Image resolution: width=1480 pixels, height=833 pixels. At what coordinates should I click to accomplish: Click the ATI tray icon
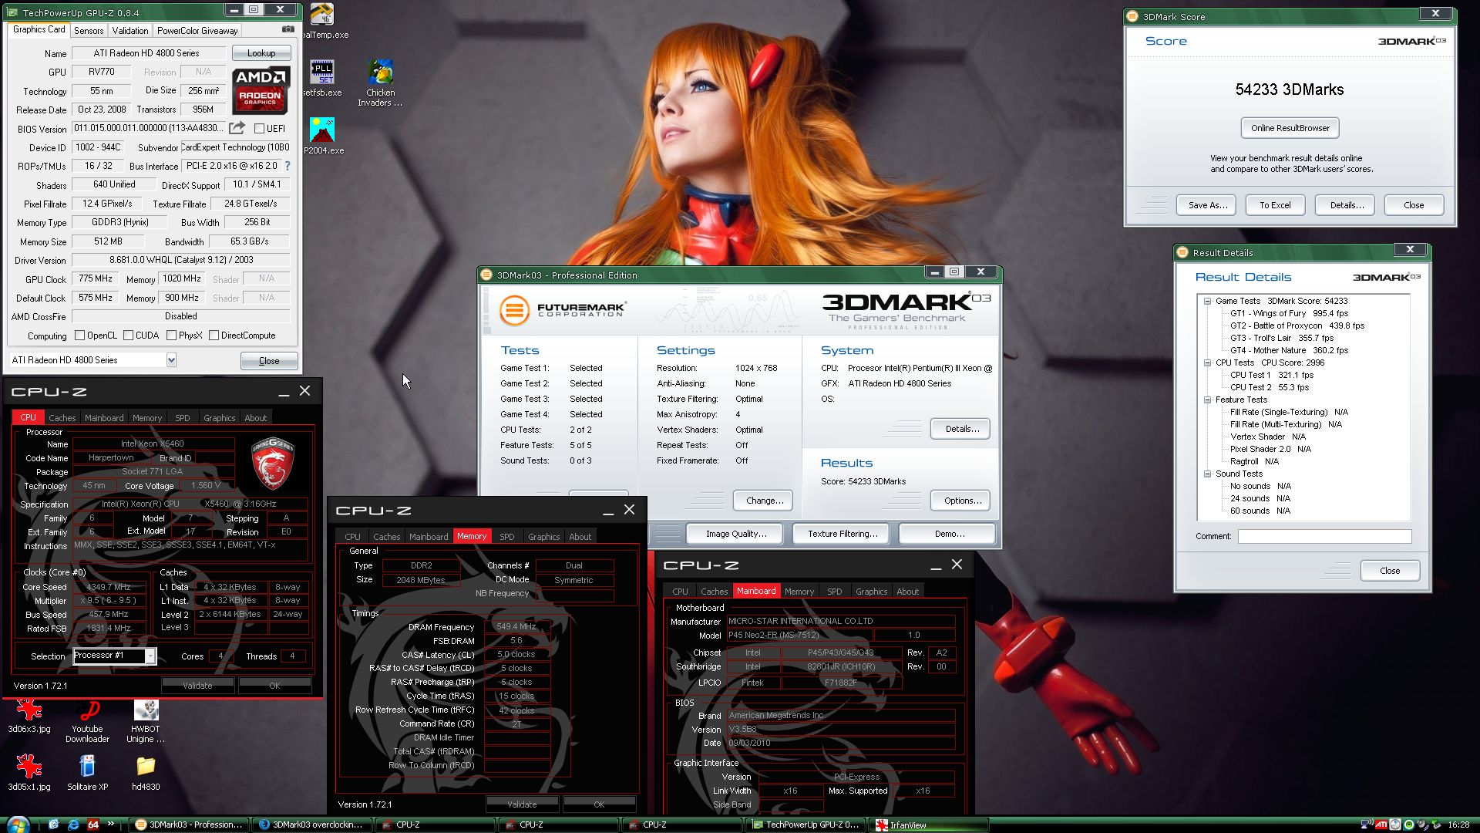pyautogui.click(x=1381, y=825)
